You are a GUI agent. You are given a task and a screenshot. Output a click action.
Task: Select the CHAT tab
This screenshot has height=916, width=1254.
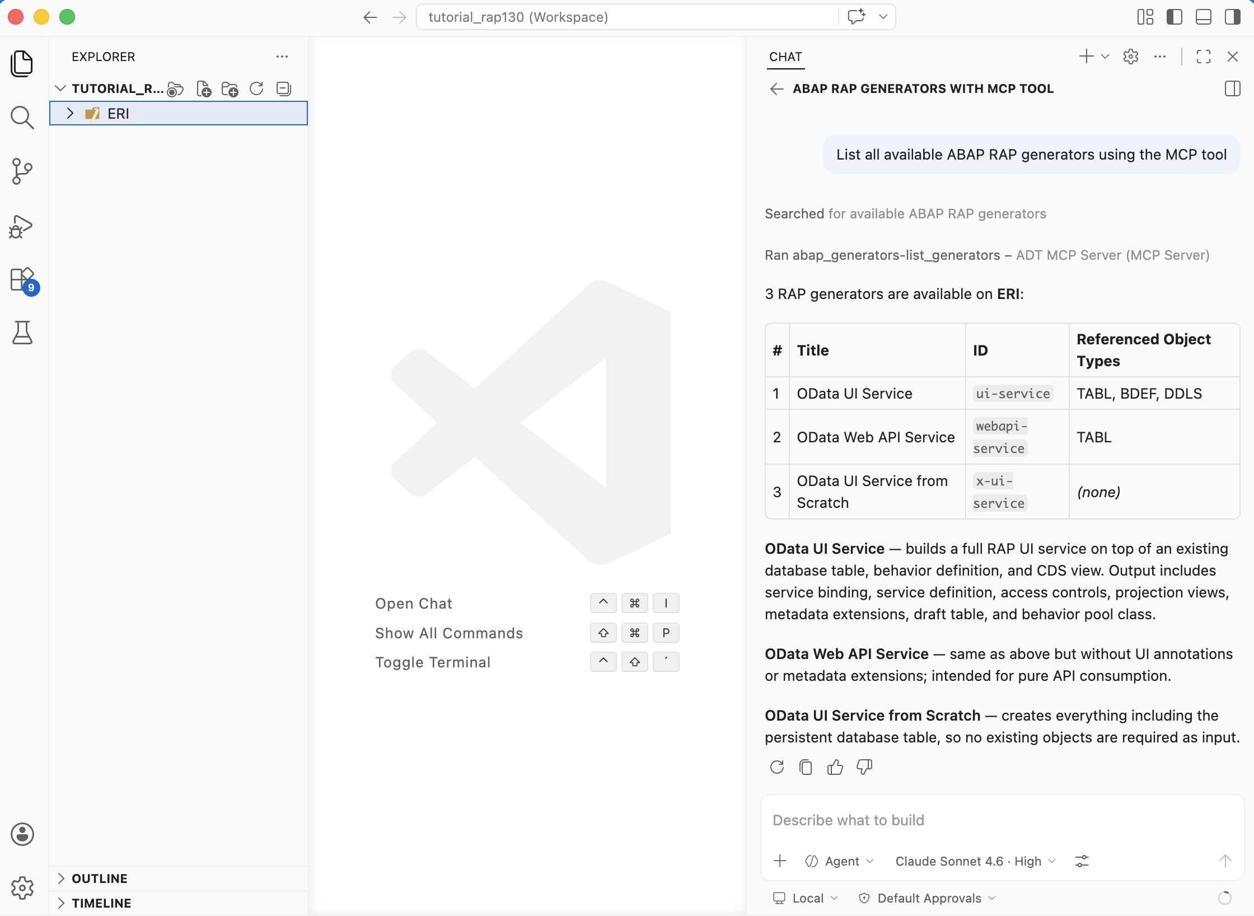click(785, 57)
